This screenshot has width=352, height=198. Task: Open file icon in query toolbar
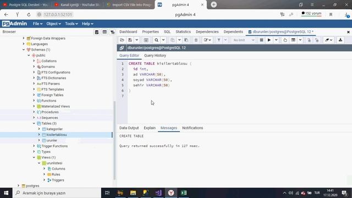click(122, 40)
